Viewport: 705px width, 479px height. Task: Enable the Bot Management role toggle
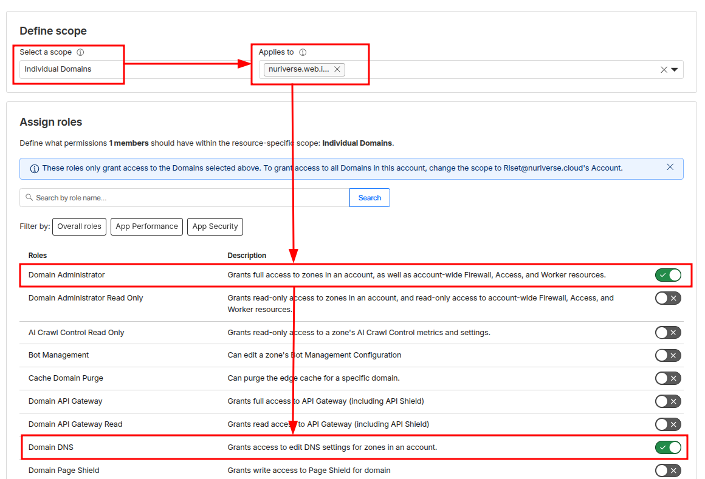tap(668, 355)
